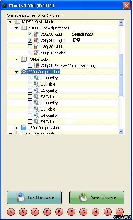Click preset button I
133x220 pixels.
pyautogui.click(x=108, y=212)
